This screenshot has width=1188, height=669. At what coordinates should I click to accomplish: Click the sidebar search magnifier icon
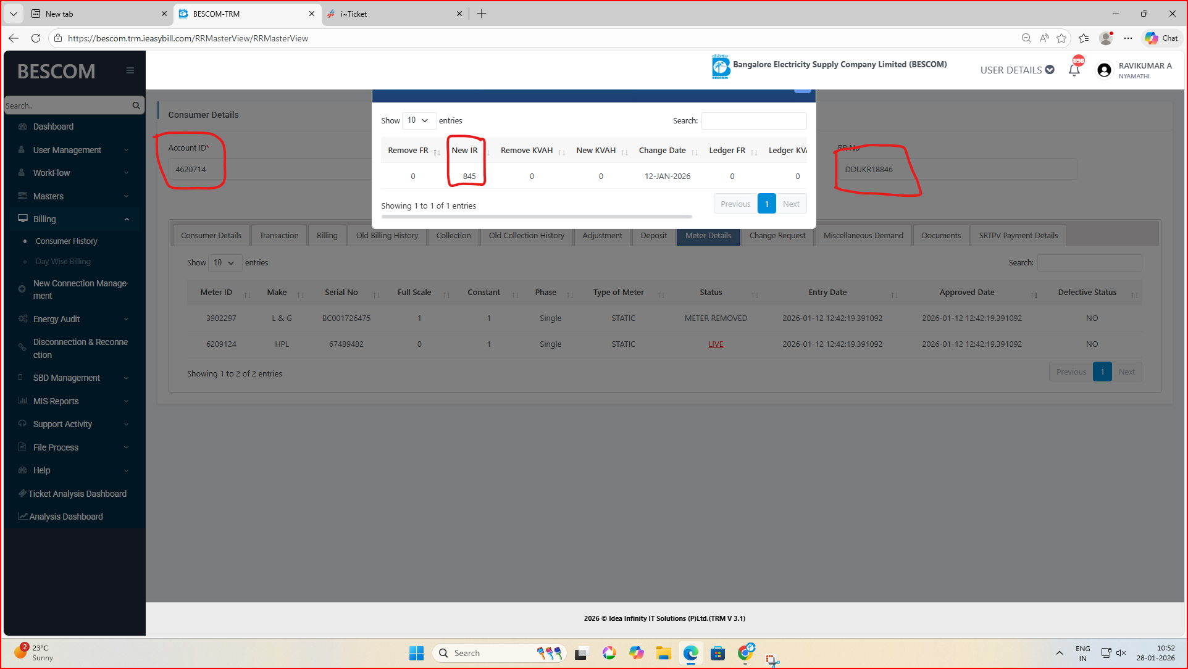pos(136,106)
